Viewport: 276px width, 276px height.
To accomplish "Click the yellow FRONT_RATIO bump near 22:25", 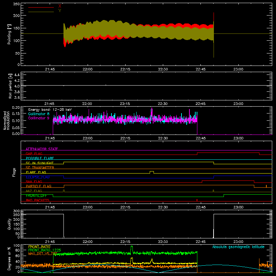I will tap(152, 261).
